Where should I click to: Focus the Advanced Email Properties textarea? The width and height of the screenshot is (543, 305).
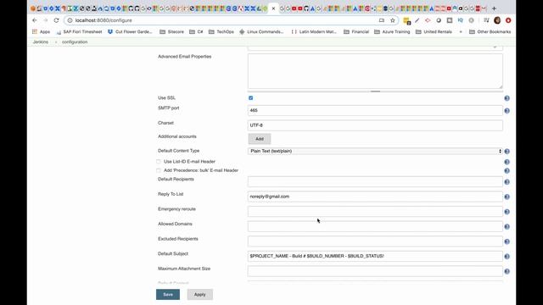[x=375, y=71]
